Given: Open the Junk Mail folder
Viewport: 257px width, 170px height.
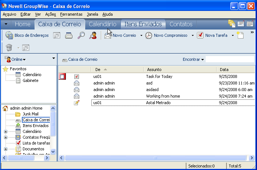Looking at the screenshot, I should tap(30, 114).
